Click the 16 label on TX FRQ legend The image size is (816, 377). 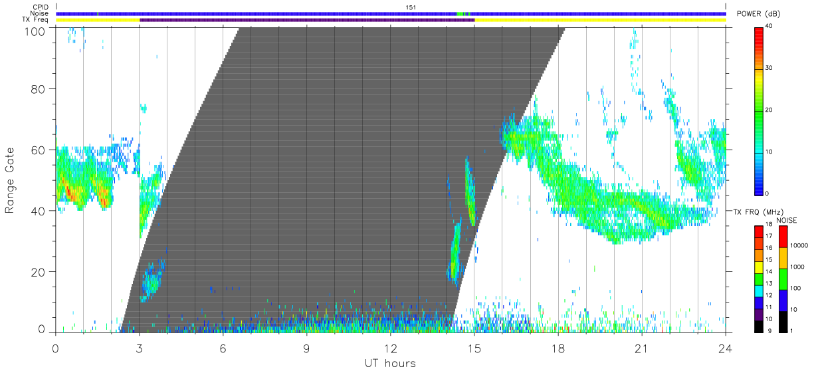click(x=770, y=248)
